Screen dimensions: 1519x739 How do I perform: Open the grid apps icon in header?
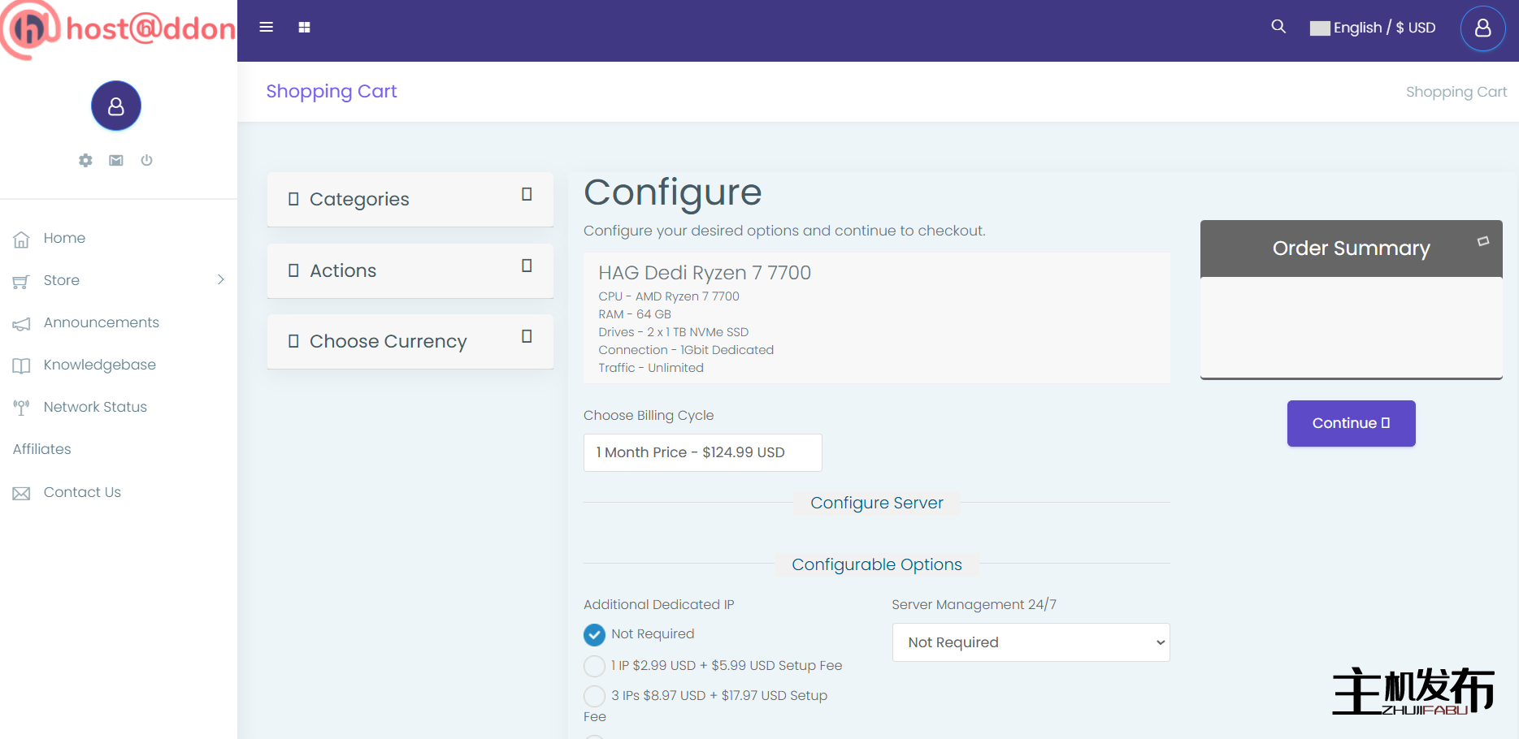click(304, 28)
